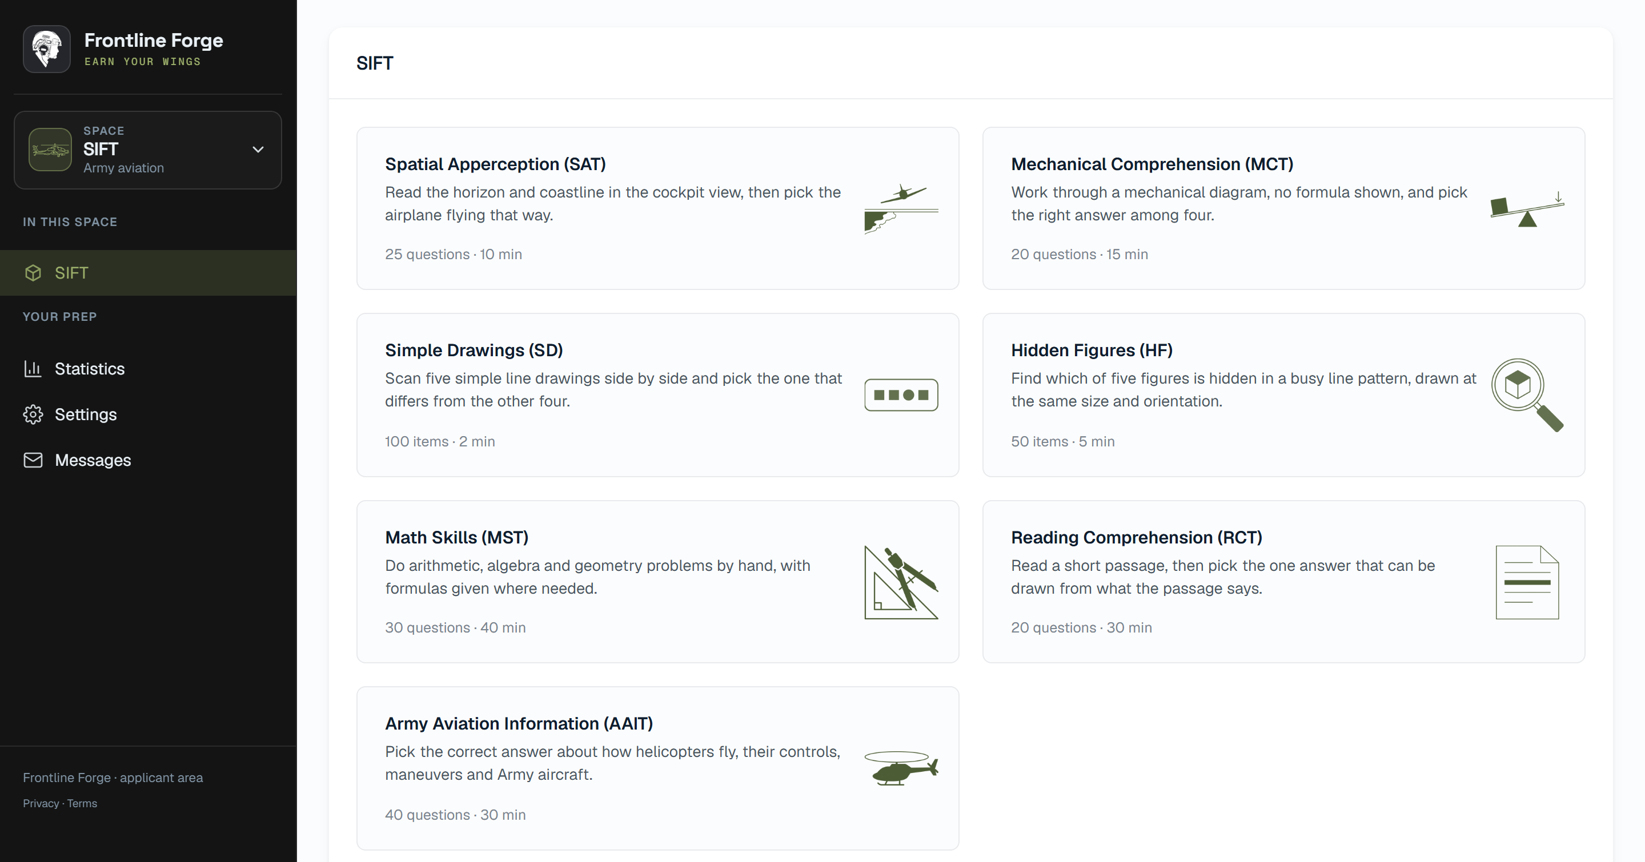Click the 'SIFT' page heading
Screen dimensions: 1645x862
coord(375,63)
